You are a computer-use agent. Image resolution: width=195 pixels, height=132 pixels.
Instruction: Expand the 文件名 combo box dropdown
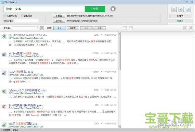pyautogui.click(x=38, y=28)
